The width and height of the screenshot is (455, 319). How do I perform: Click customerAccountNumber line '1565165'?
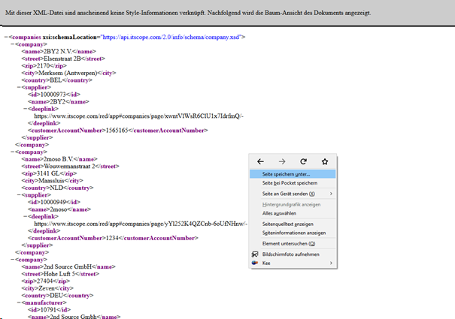tap(118, 131)
